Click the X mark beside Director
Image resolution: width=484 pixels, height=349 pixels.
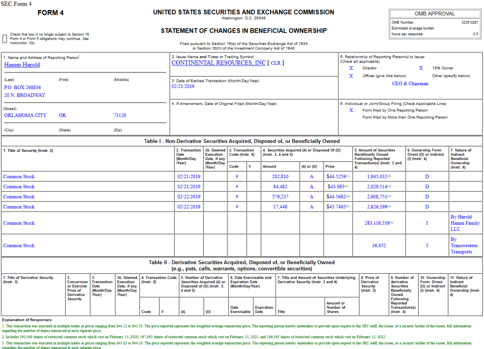[351, 68]
